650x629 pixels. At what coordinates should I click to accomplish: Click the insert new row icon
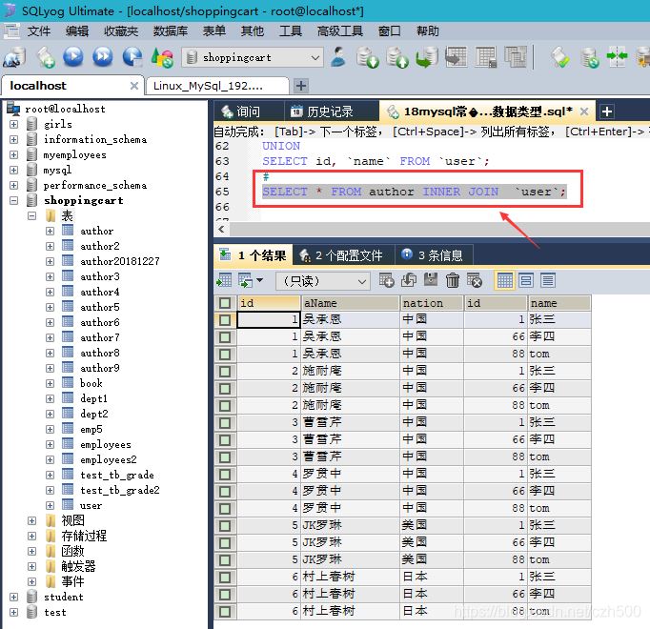click(x=386, y=280)
